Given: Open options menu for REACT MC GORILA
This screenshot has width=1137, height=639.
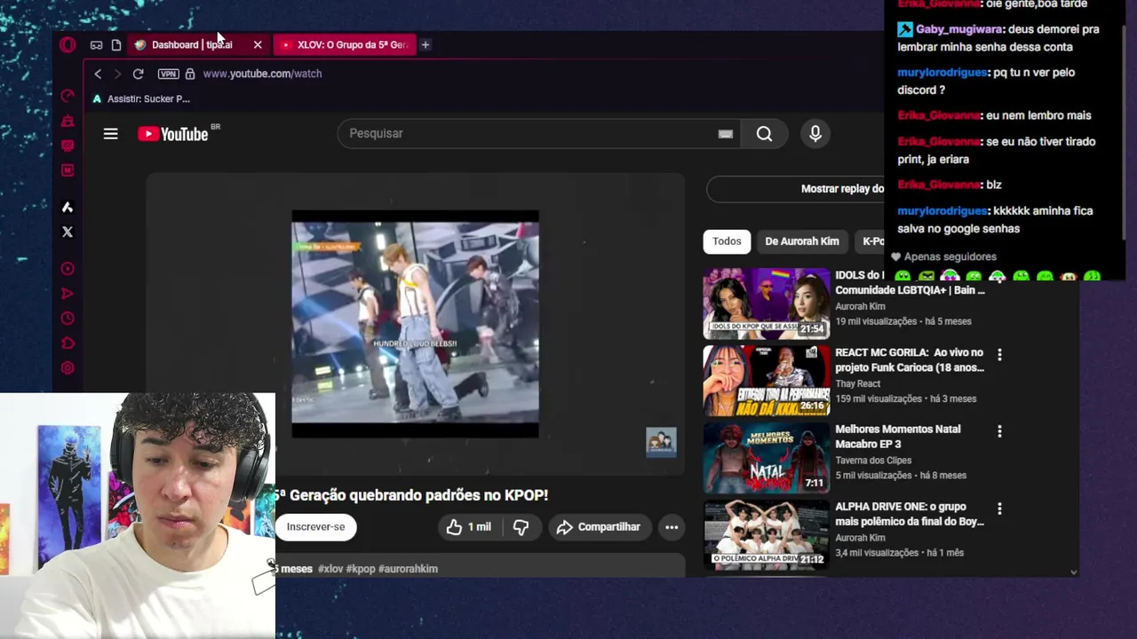Looking at the screenshot, I should point(999,354).
